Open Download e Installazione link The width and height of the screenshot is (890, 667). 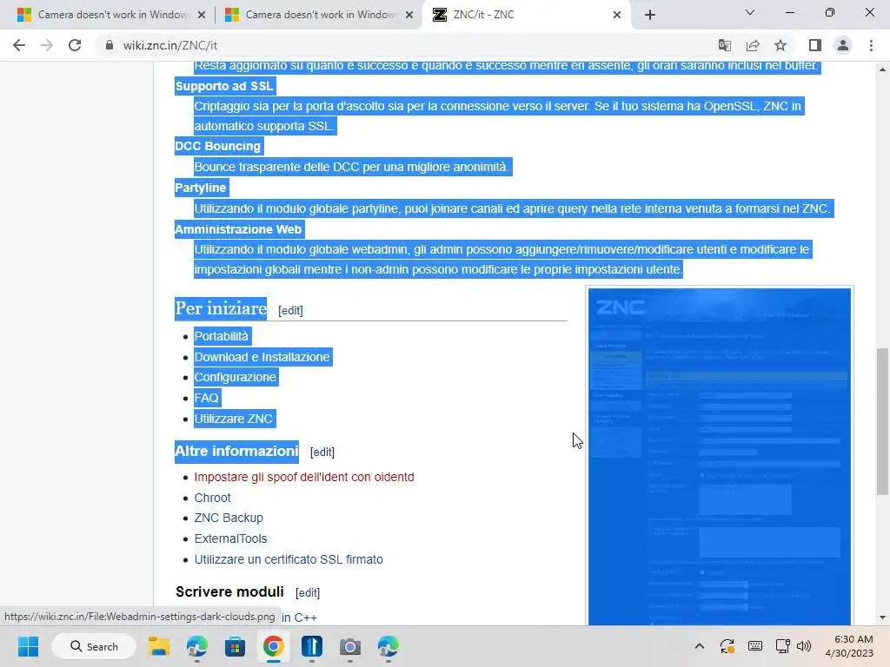click(262, 357)
